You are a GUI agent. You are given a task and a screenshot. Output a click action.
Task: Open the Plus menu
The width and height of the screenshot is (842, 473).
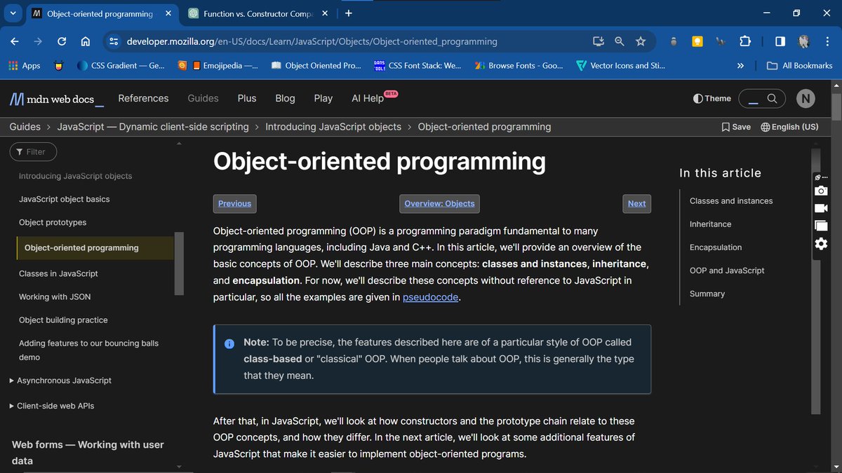(x=247, y=98)
